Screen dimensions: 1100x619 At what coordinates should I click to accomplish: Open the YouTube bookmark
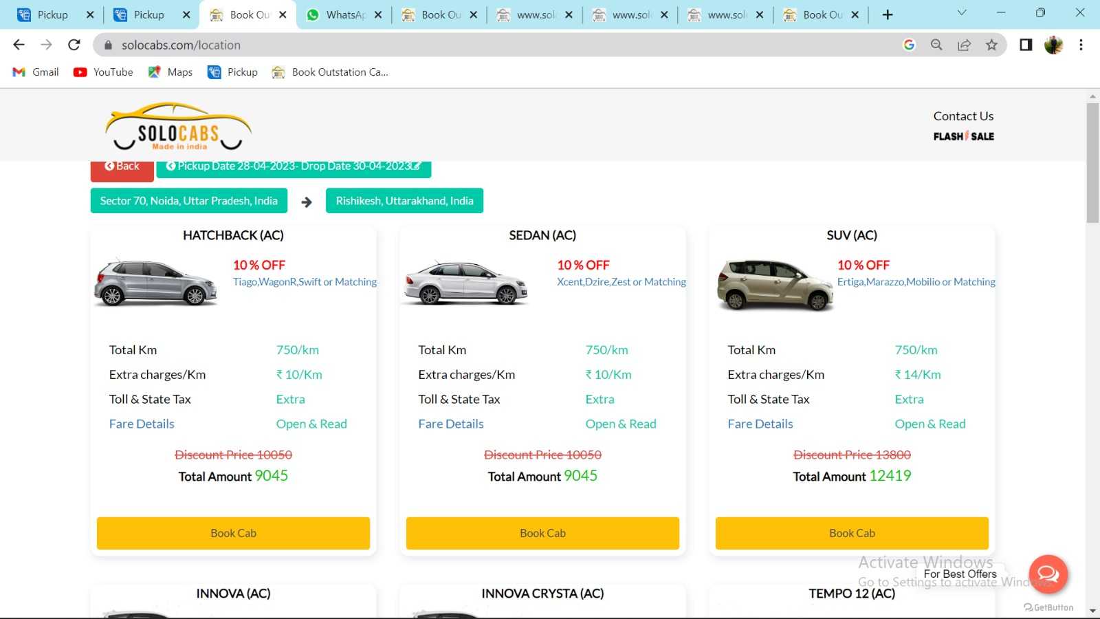pyautogui.click(x=103, y=72)
